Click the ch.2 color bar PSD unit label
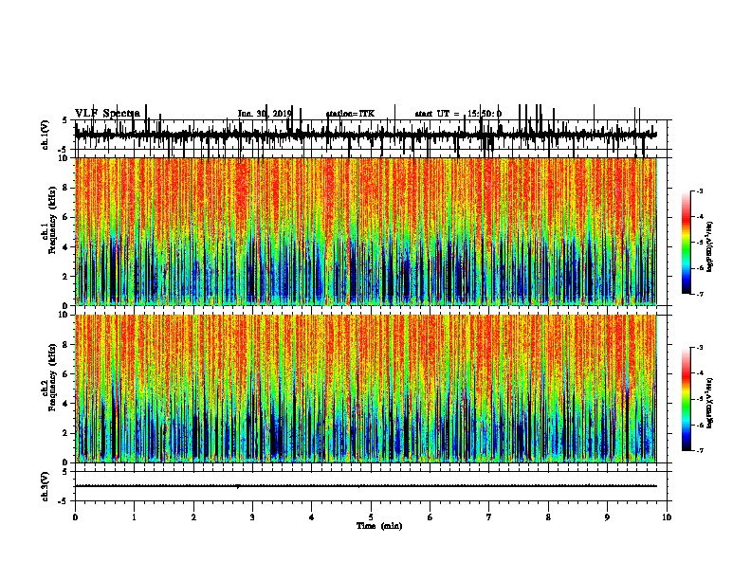This screenshot has width=751, height=580. coord(710,404)
